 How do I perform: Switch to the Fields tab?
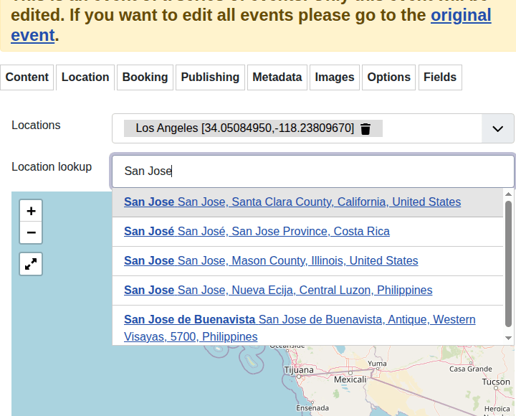tap(440, 77)
